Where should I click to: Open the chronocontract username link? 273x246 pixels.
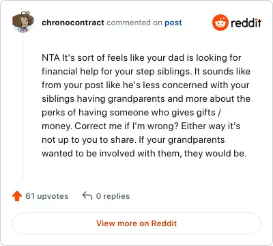point(73,23)
